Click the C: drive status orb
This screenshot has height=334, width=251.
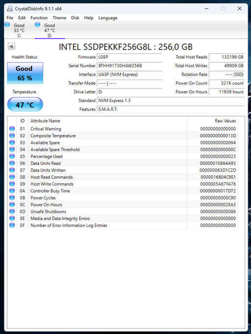coord(7,25)
